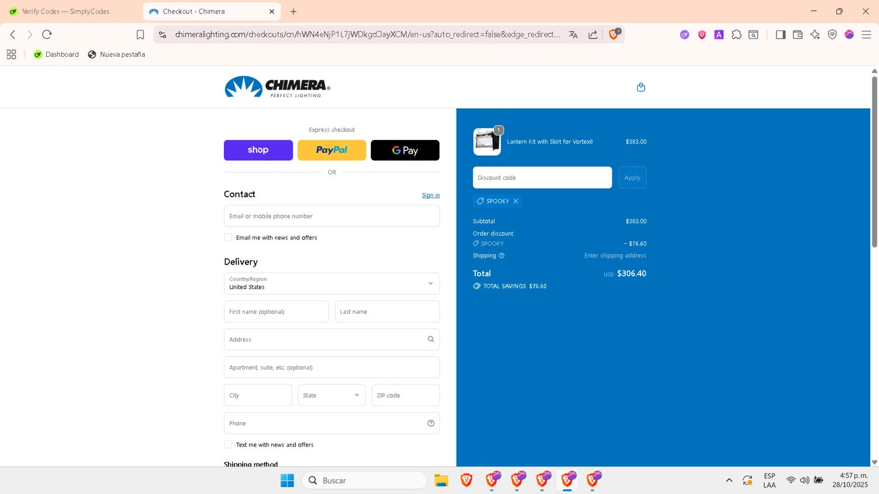Image resolution: width=879 pixels, height=494 pixels.
Task: Open the translate page icon
Action: [573, 35]
